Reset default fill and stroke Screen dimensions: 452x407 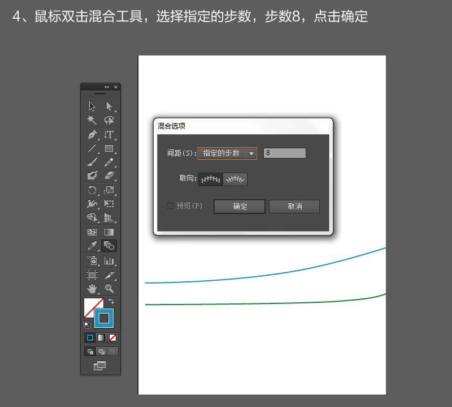tap(87, 325)
